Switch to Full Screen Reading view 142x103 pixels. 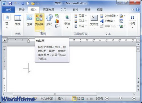click(x=79, y=99)
